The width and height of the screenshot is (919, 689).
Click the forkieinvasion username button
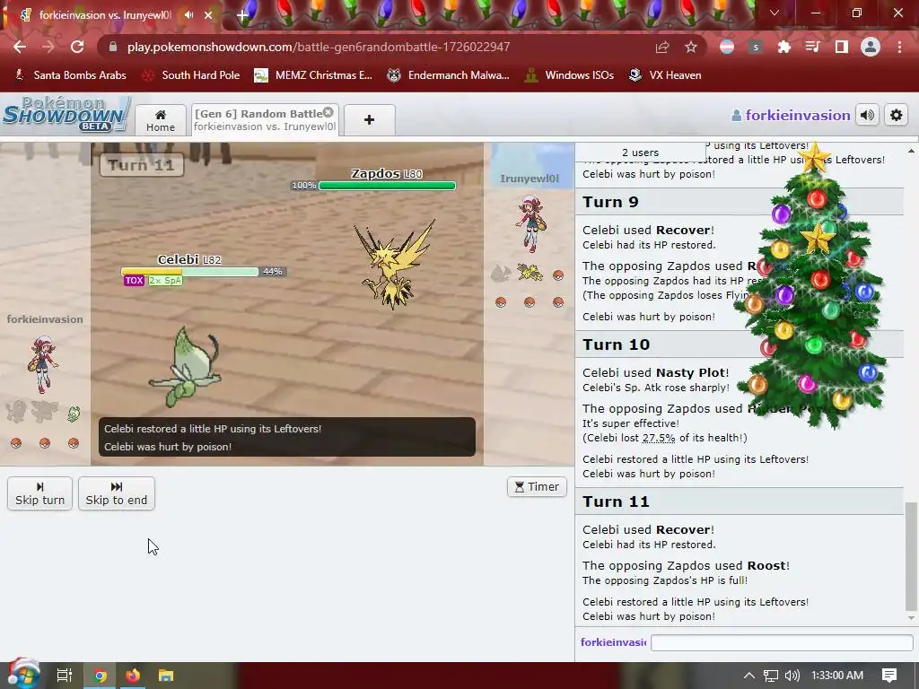(x=792, y=116)
